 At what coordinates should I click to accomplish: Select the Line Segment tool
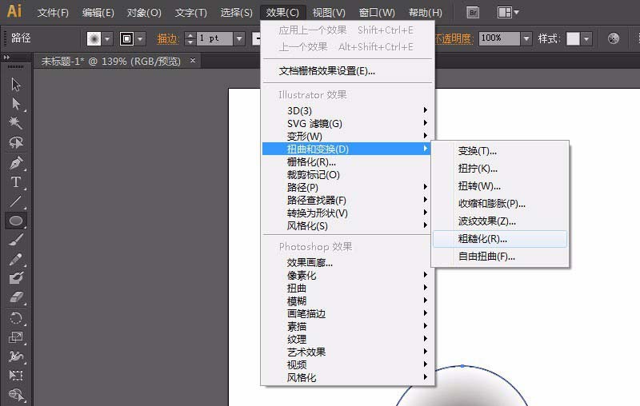pos(16,201)
